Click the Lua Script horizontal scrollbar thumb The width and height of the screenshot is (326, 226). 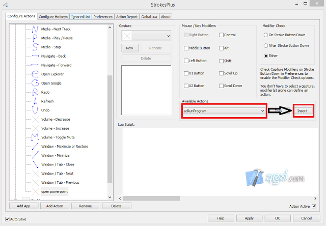pyautogui.click(x=151, y=199)
